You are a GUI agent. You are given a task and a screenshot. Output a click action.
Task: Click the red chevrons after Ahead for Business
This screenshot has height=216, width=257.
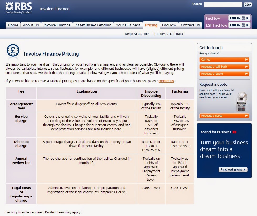[x=234, y=132]
